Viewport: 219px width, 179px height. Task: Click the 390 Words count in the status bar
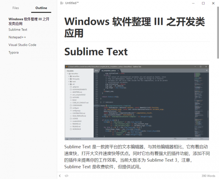pos(208,176)
